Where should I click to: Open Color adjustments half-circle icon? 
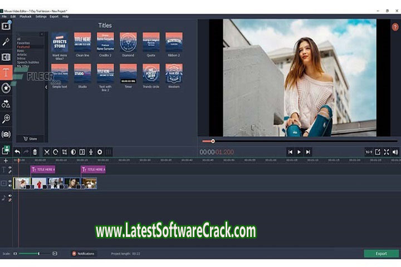(73, 152)
